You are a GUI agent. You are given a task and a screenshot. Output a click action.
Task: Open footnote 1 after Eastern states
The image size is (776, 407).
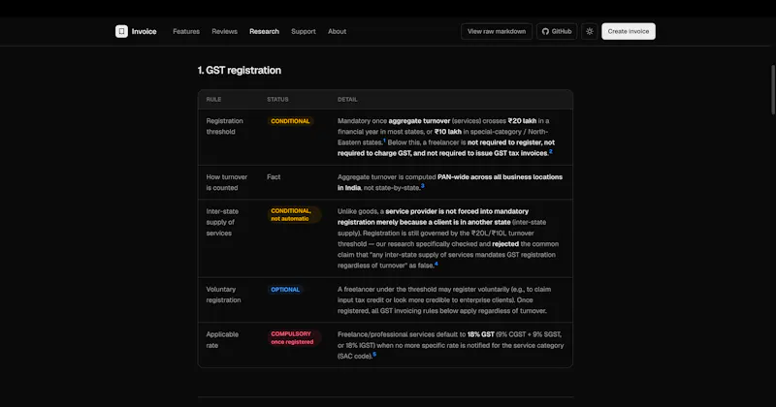(384, 141)
